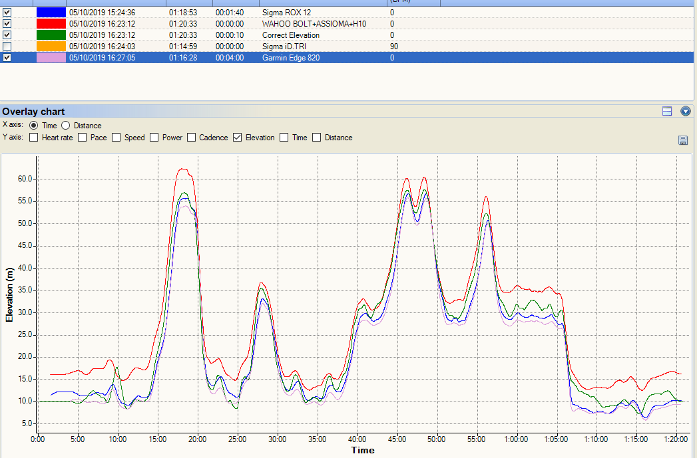Image resolution: width=697 pixels, height=458 pixels.
Task: Check the Cadence Y axis option
Action: tap(192, 138)
